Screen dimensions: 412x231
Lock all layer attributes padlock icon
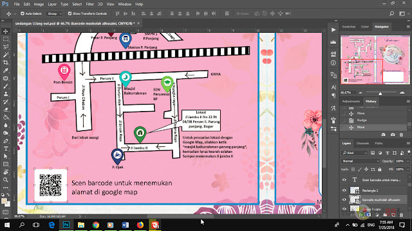380,169
